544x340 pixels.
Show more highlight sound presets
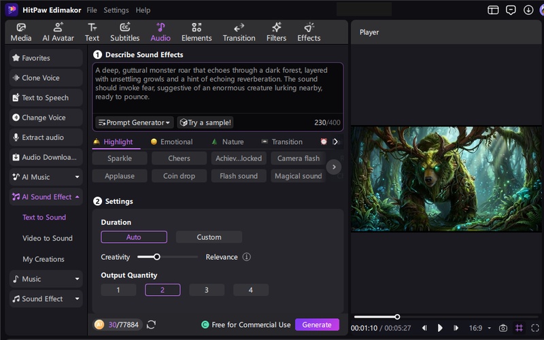point(334,167)
